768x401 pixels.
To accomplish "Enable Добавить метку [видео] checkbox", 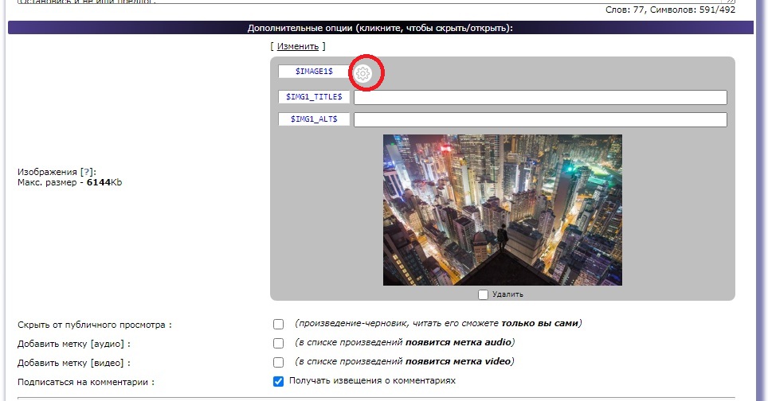I will 278,362.
